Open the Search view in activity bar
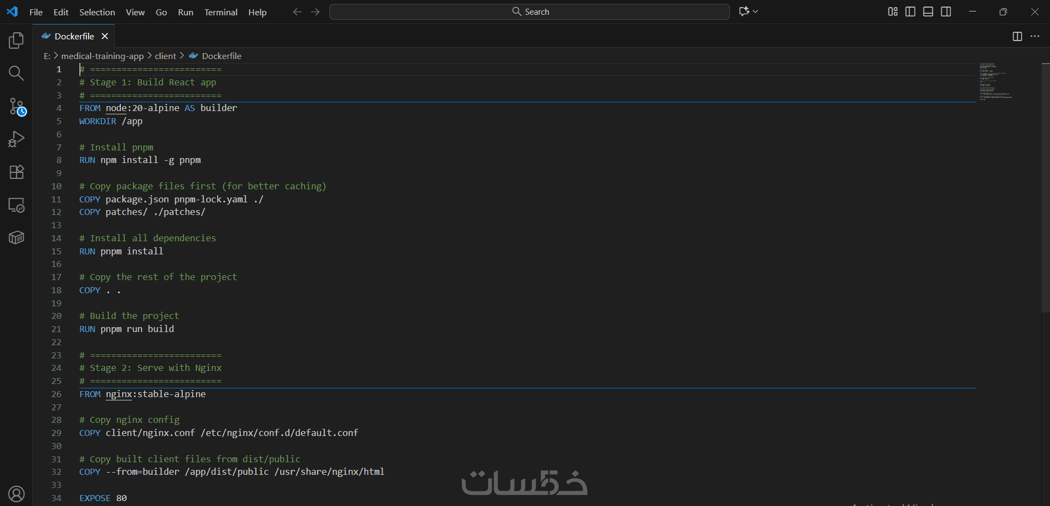 click(x=16, y=73)
